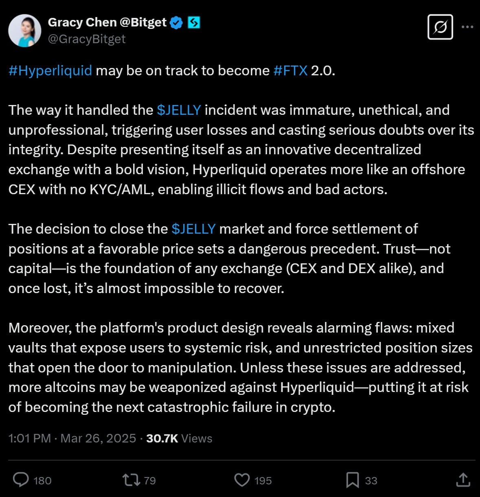Open the Grok explain-post icon
Viewport: 480px width, 497px height.
click(x=440, y=27)
